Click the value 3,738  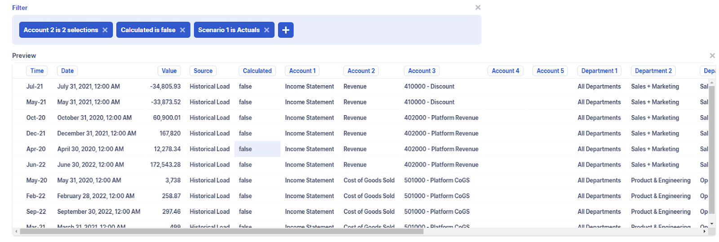[173, 181]
